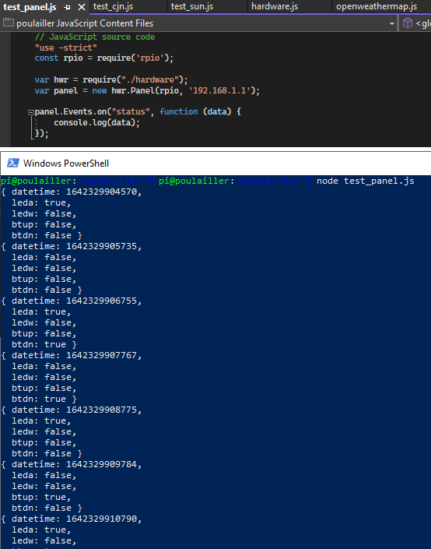Click the Windows PowerShell title bar
The width and height of the screenshot is (431, 549).
pyautogui.click(x=215, y=164)
